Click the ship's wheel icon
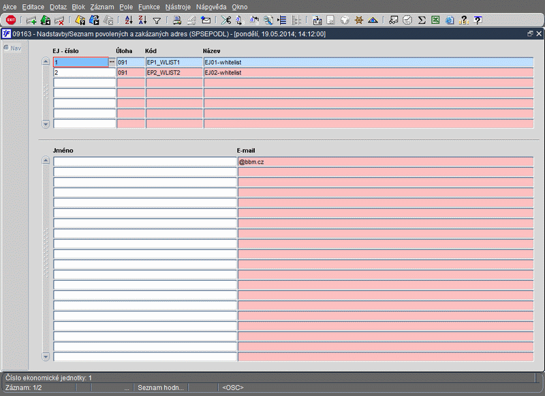The image size is (545, 396). (359, 20)
